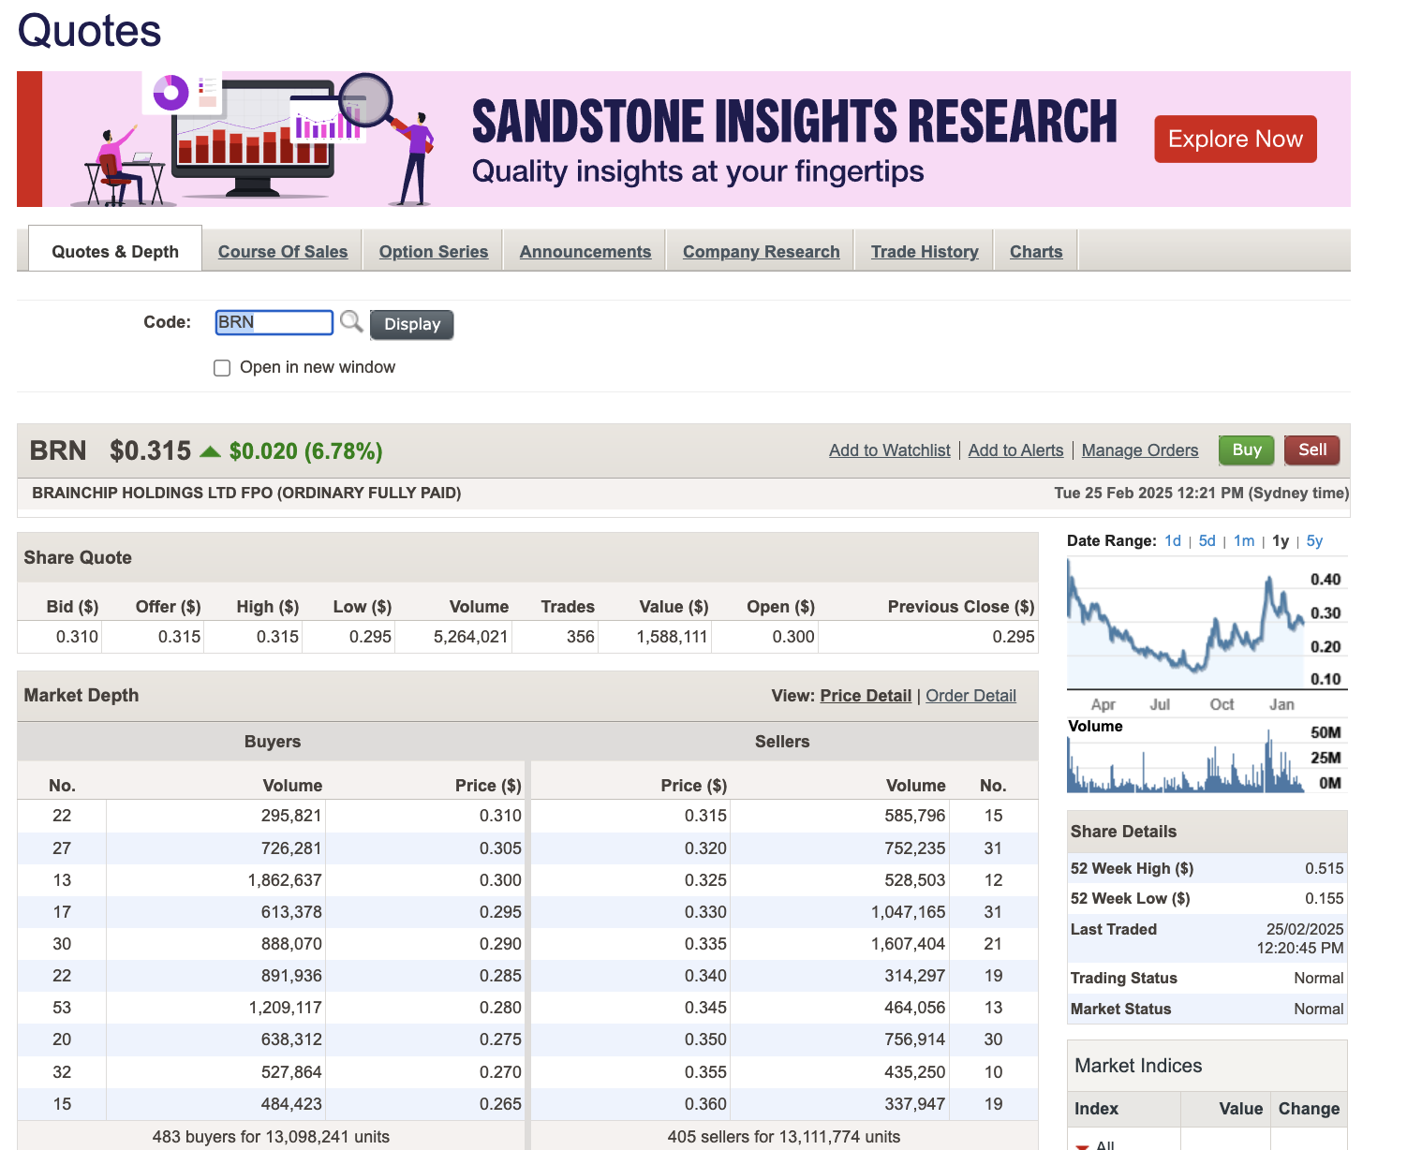Viewport: 1407px width, 1150px height.
Task: Set chart date range to 5y
Action: coord(1314,541)
